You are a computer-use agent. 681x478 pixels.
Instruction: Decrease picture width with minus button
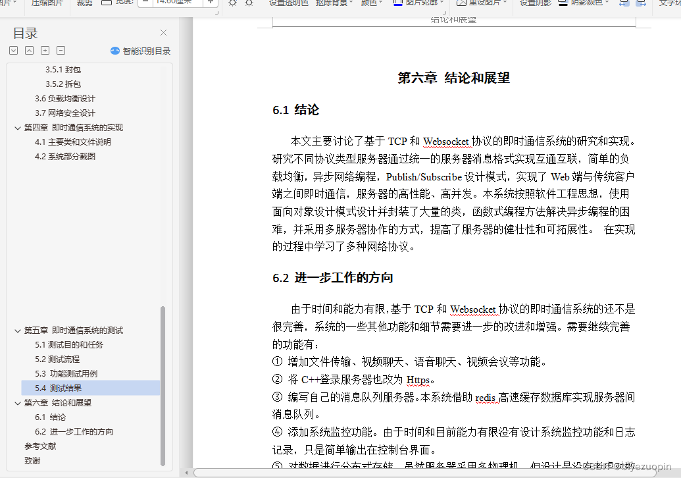pyautogui.click(x=145, y=3)
